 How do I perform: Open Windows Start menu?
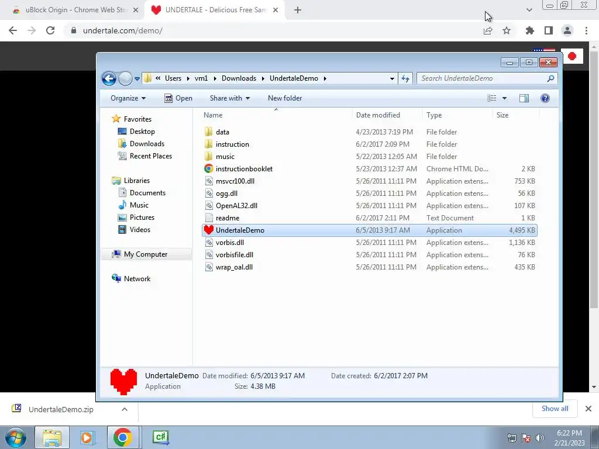15,437
